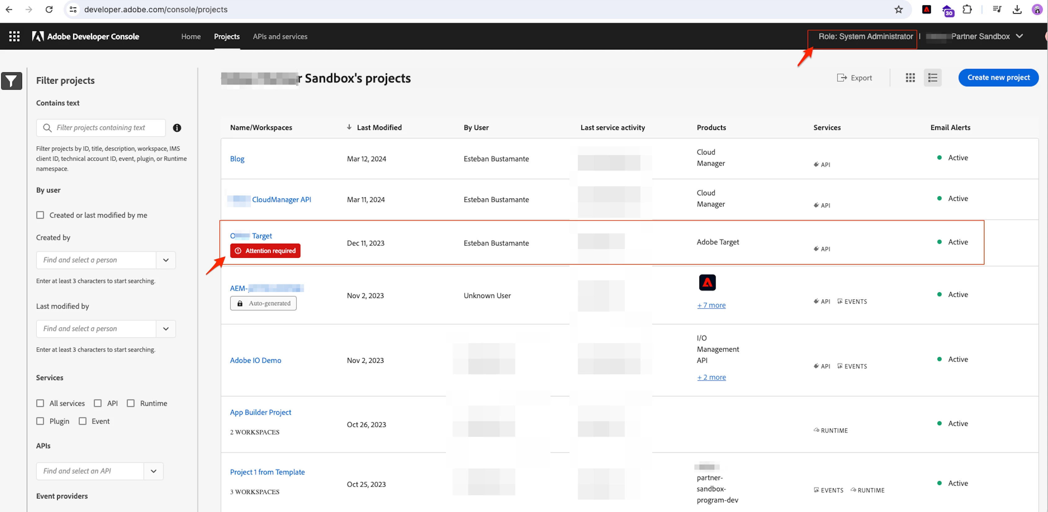Screen dimensions: 1048x512
Task: Open APIs and services tab
Action: [280, 37]
